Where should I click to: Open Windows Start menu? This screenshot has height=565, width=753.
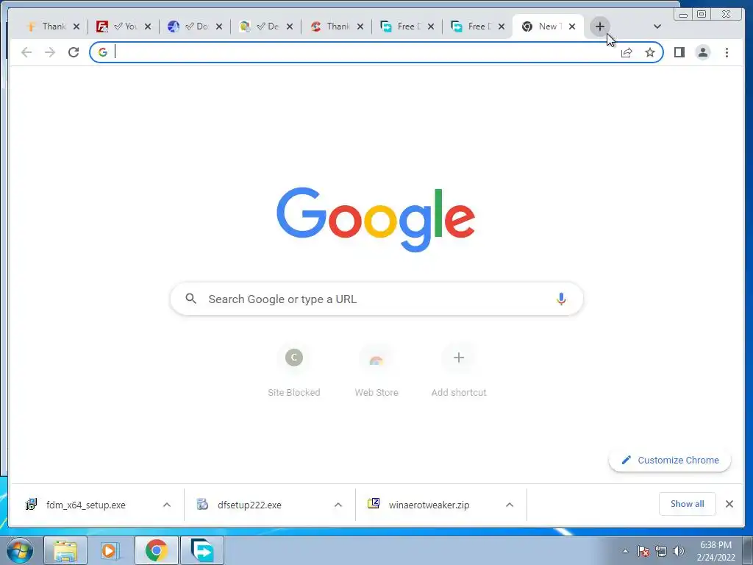(20, 550)
